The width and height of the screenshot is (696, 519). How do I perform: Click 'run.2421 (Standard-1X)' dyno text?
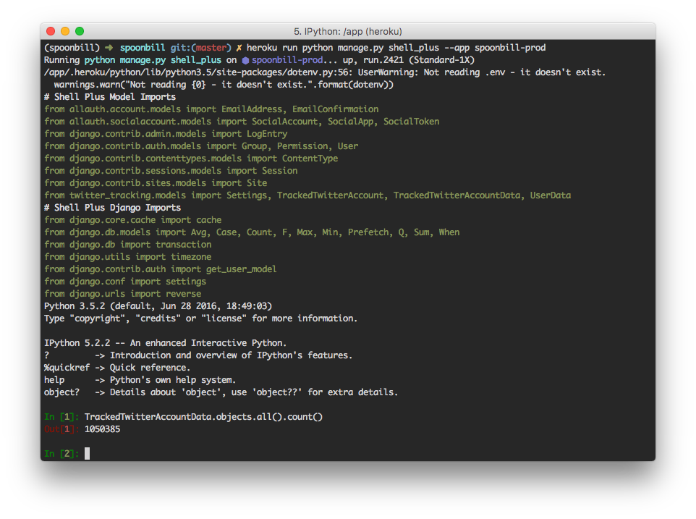419,60
